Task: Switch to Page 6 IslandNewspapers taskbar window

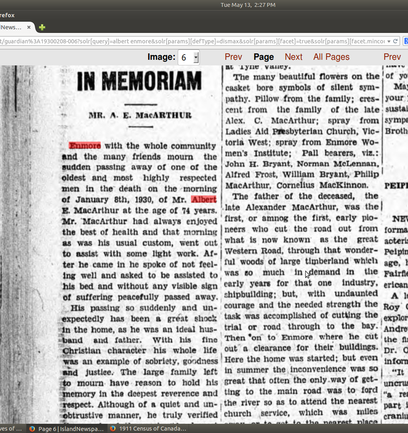Action: pos(71,429)
